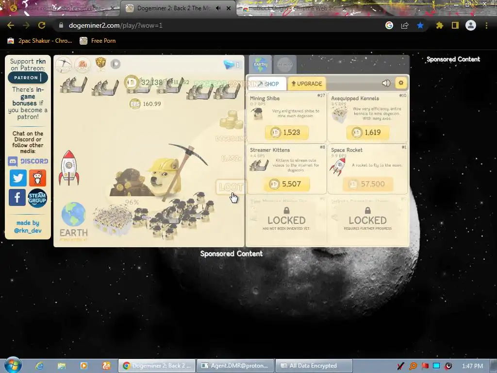Buy Mining Shibe for 1,523

coord(286,132)
